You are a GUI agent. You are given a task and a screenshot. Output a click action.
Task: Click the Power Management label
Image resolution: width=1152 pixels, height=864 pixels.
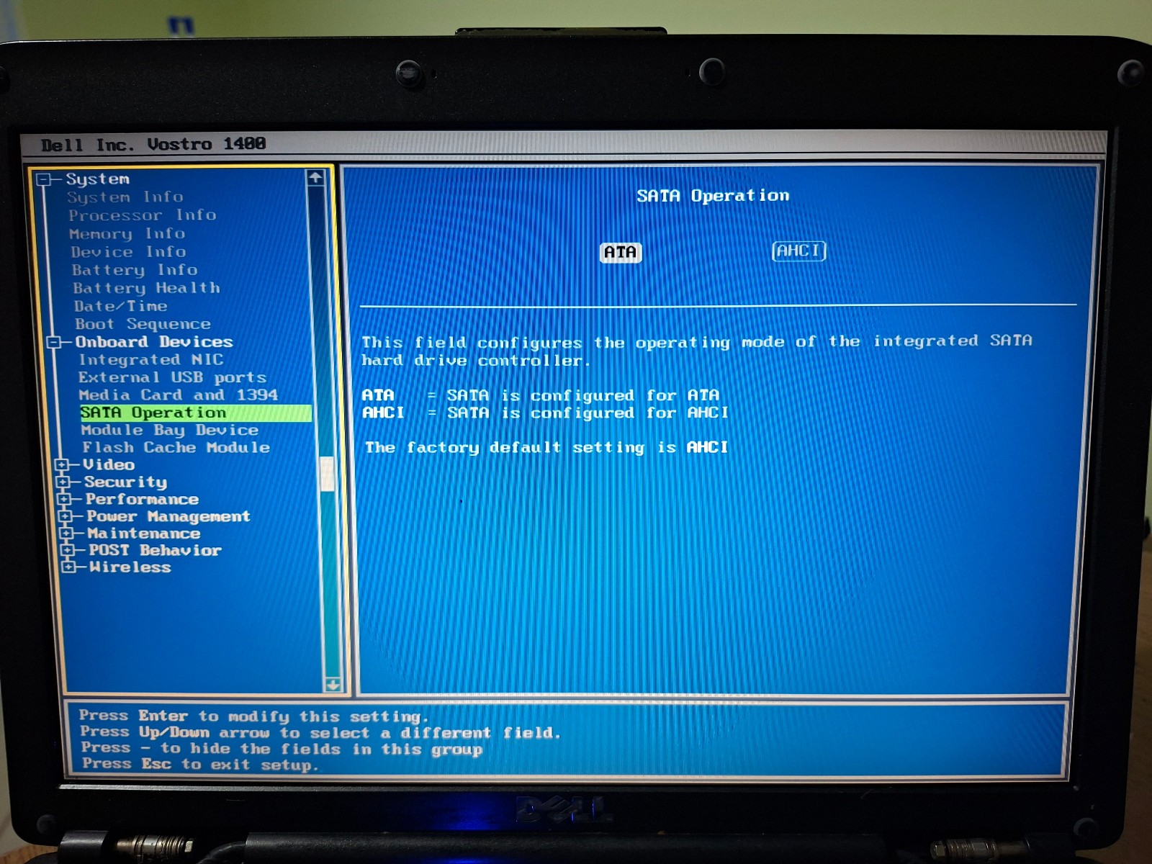tap(168, 516)
